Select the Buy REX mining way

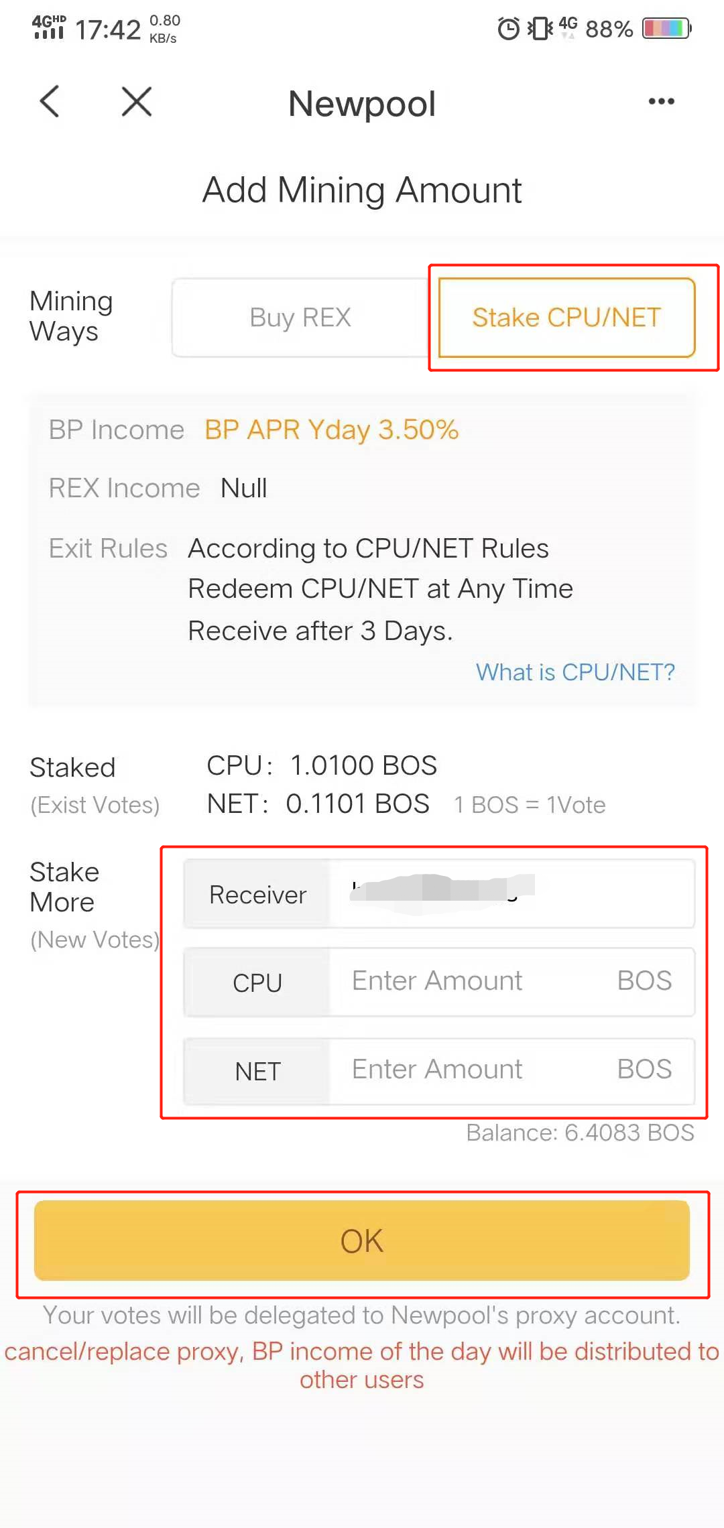300,318
